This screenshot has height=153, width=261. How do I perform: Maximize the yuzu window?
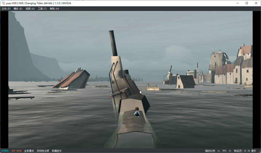click(247, 3)
